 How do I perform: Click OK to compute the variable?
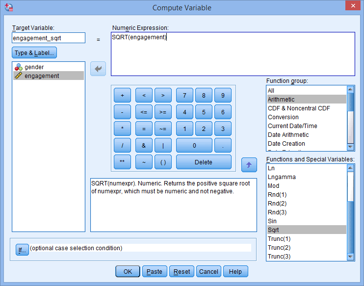click(128, 271)
